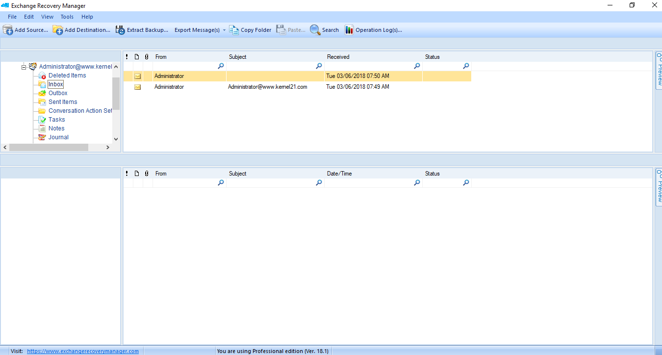
Task: Select message with subject Administrator@www.kernel21.com
Action: pyautogui.click(x=297, y=87)
